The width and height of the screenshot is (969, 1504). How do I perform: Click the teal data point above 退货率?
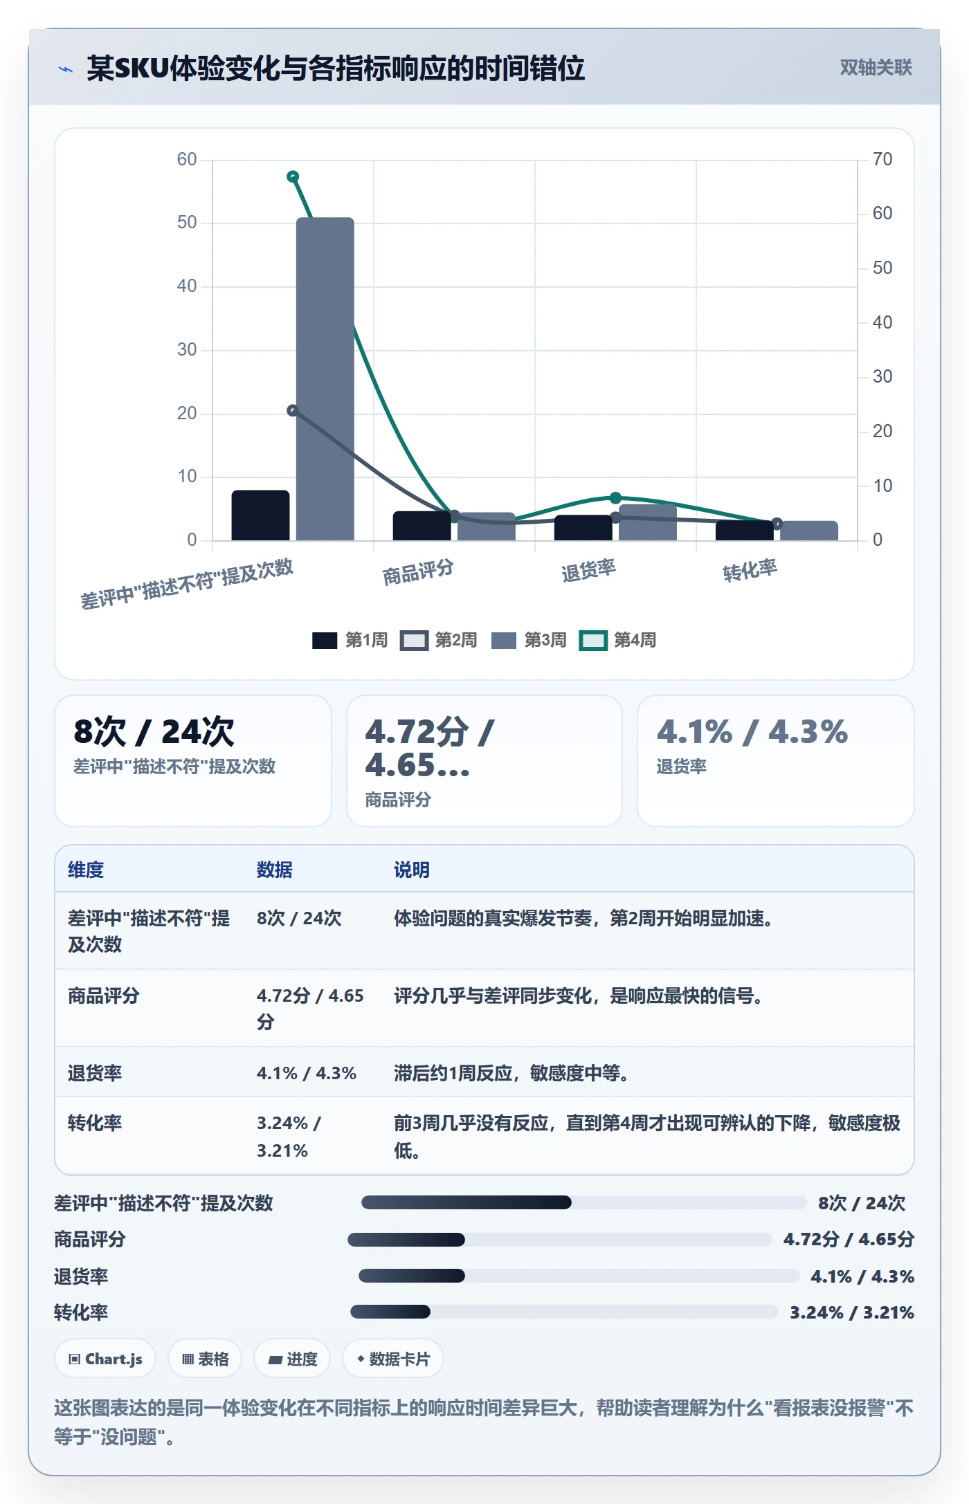pyautogui.click(x=615, y=498)
